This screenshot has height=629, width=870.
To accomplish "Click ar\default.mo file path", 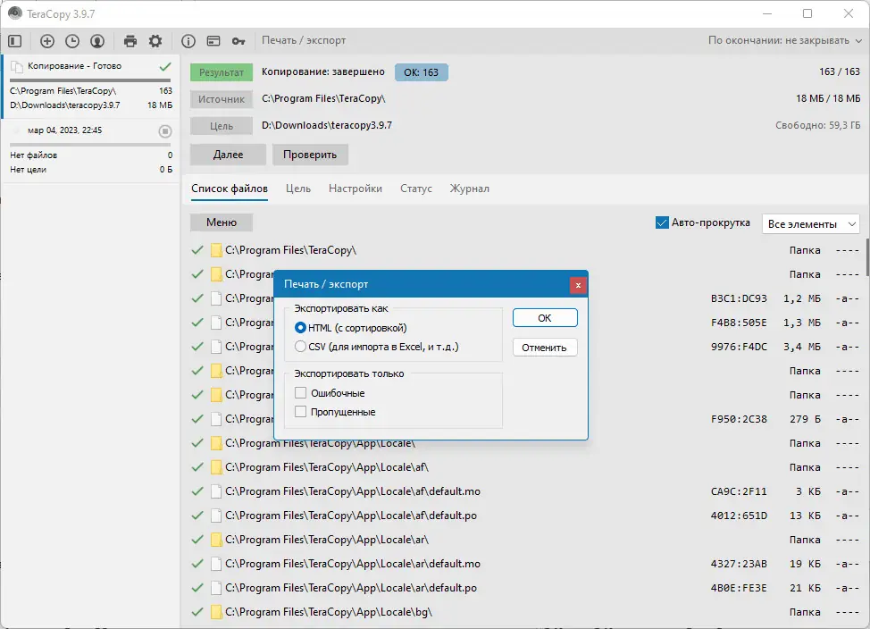I will [x=353, y=564].
